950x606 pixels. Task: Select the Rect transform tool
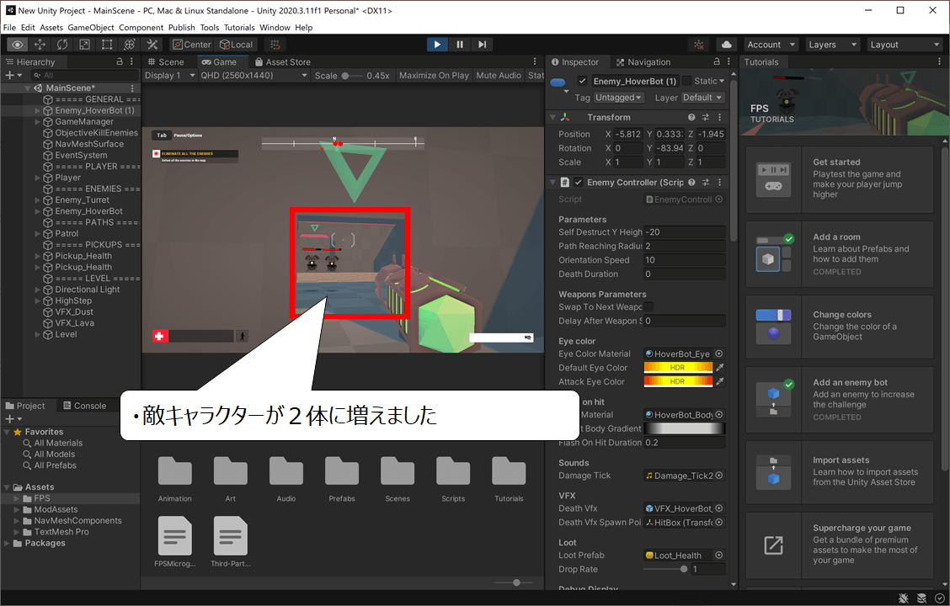pos(107,45)
